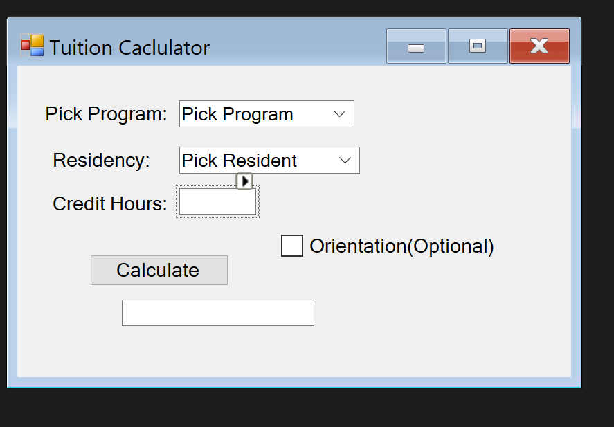Click the Orientation(Optional) label text
The height and width of the screenshot is (427, 614).
[401, 246]
